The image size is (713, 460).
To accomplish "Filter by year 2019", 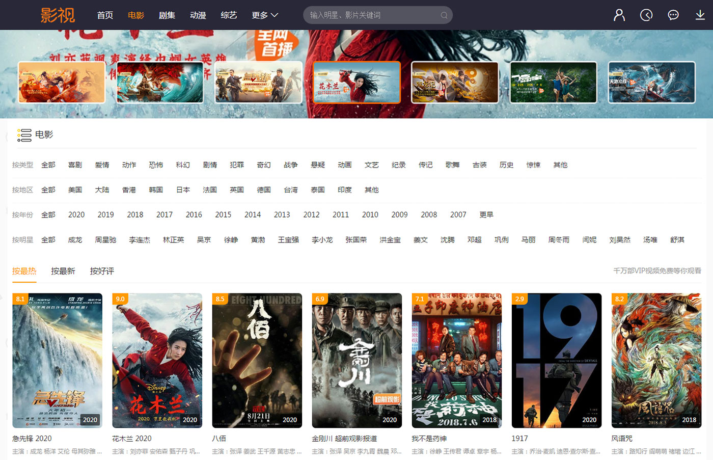I will [105, 215].
